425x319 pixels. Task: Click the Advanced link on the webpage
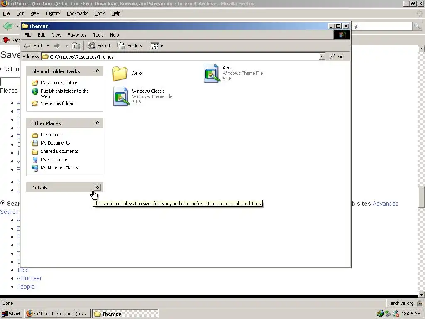click(386, 204)
